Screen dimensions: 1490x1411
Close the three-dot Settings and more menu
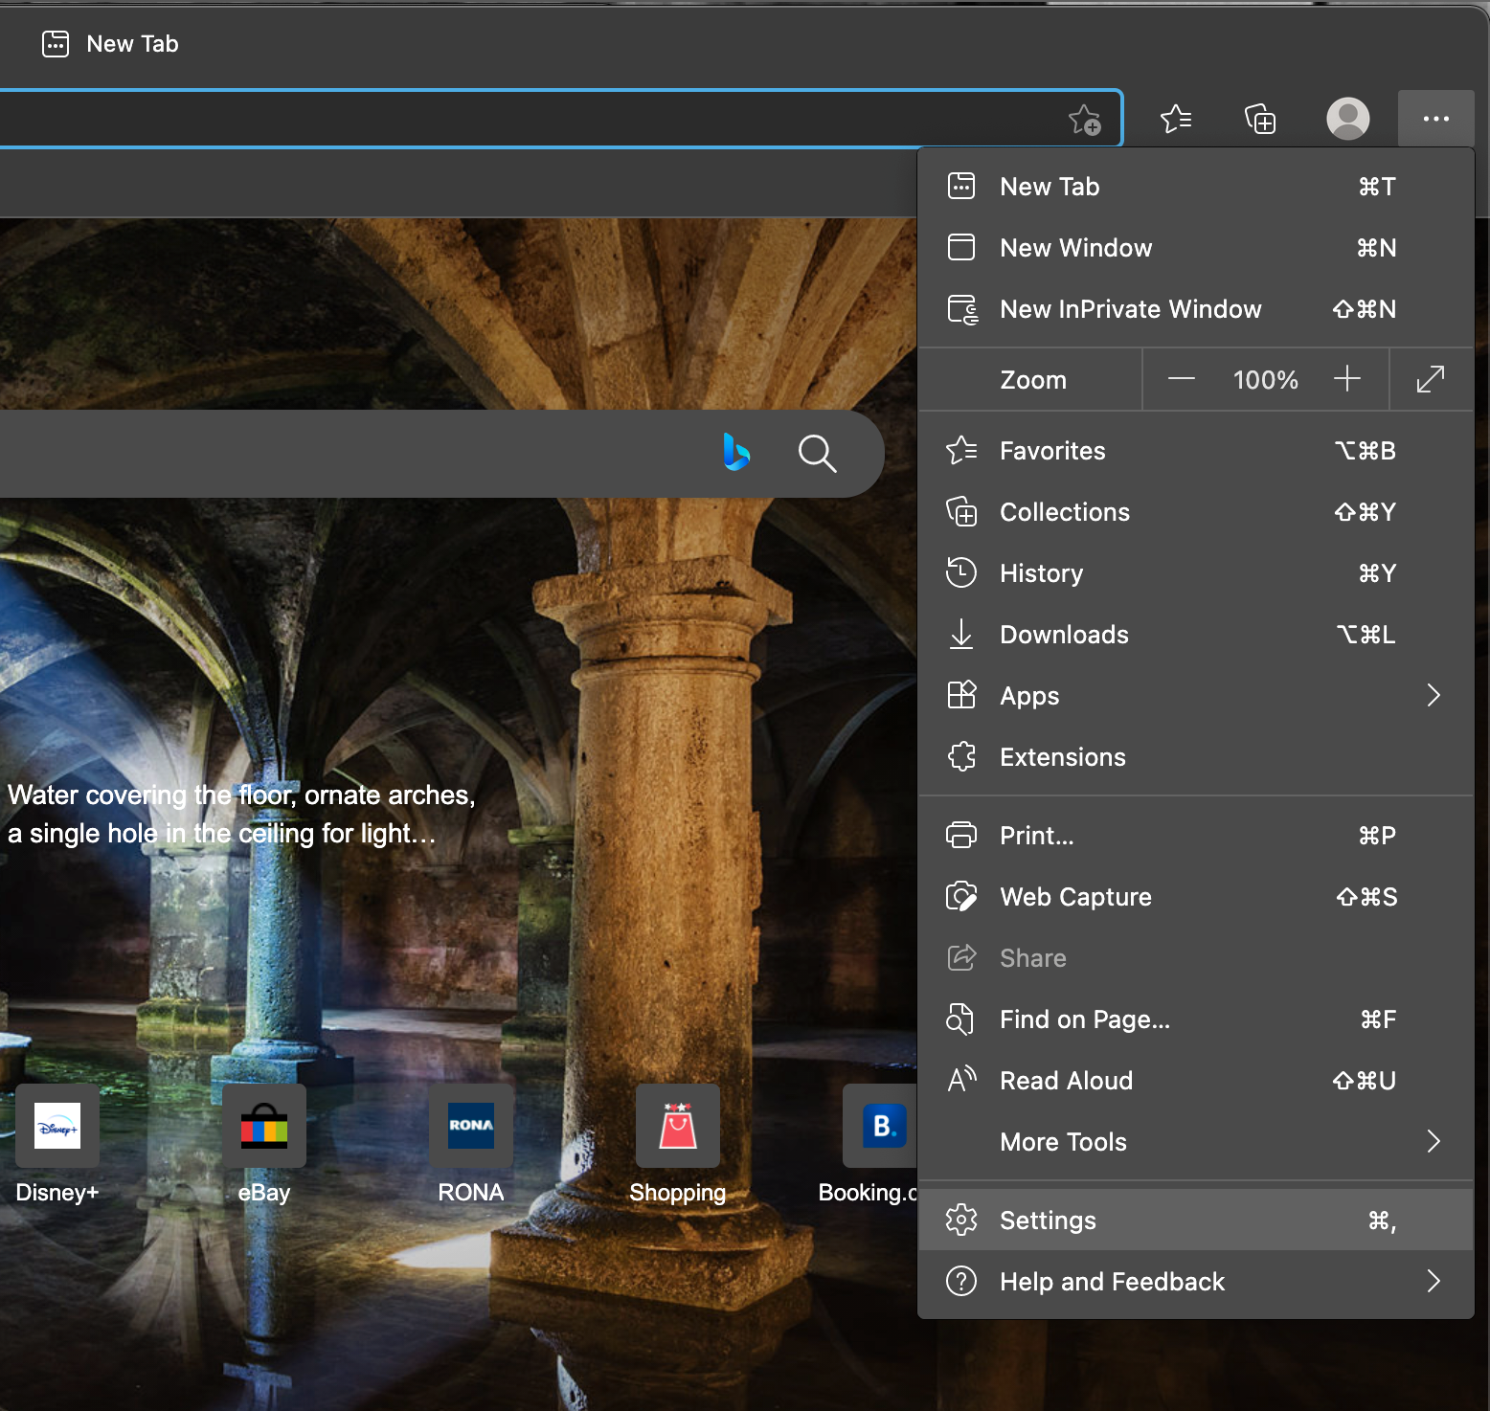(1435, 120)
